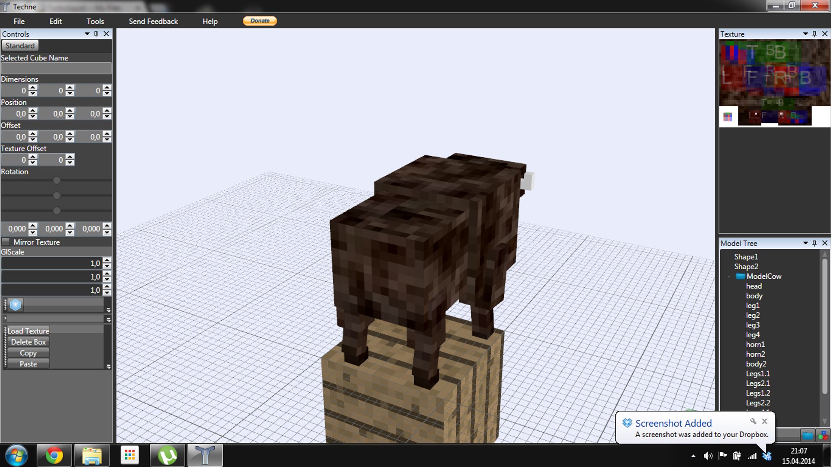Select body2 in Model Tree
Image resolution: width=831 pixels, height=467 pixels.
(756, 364)
